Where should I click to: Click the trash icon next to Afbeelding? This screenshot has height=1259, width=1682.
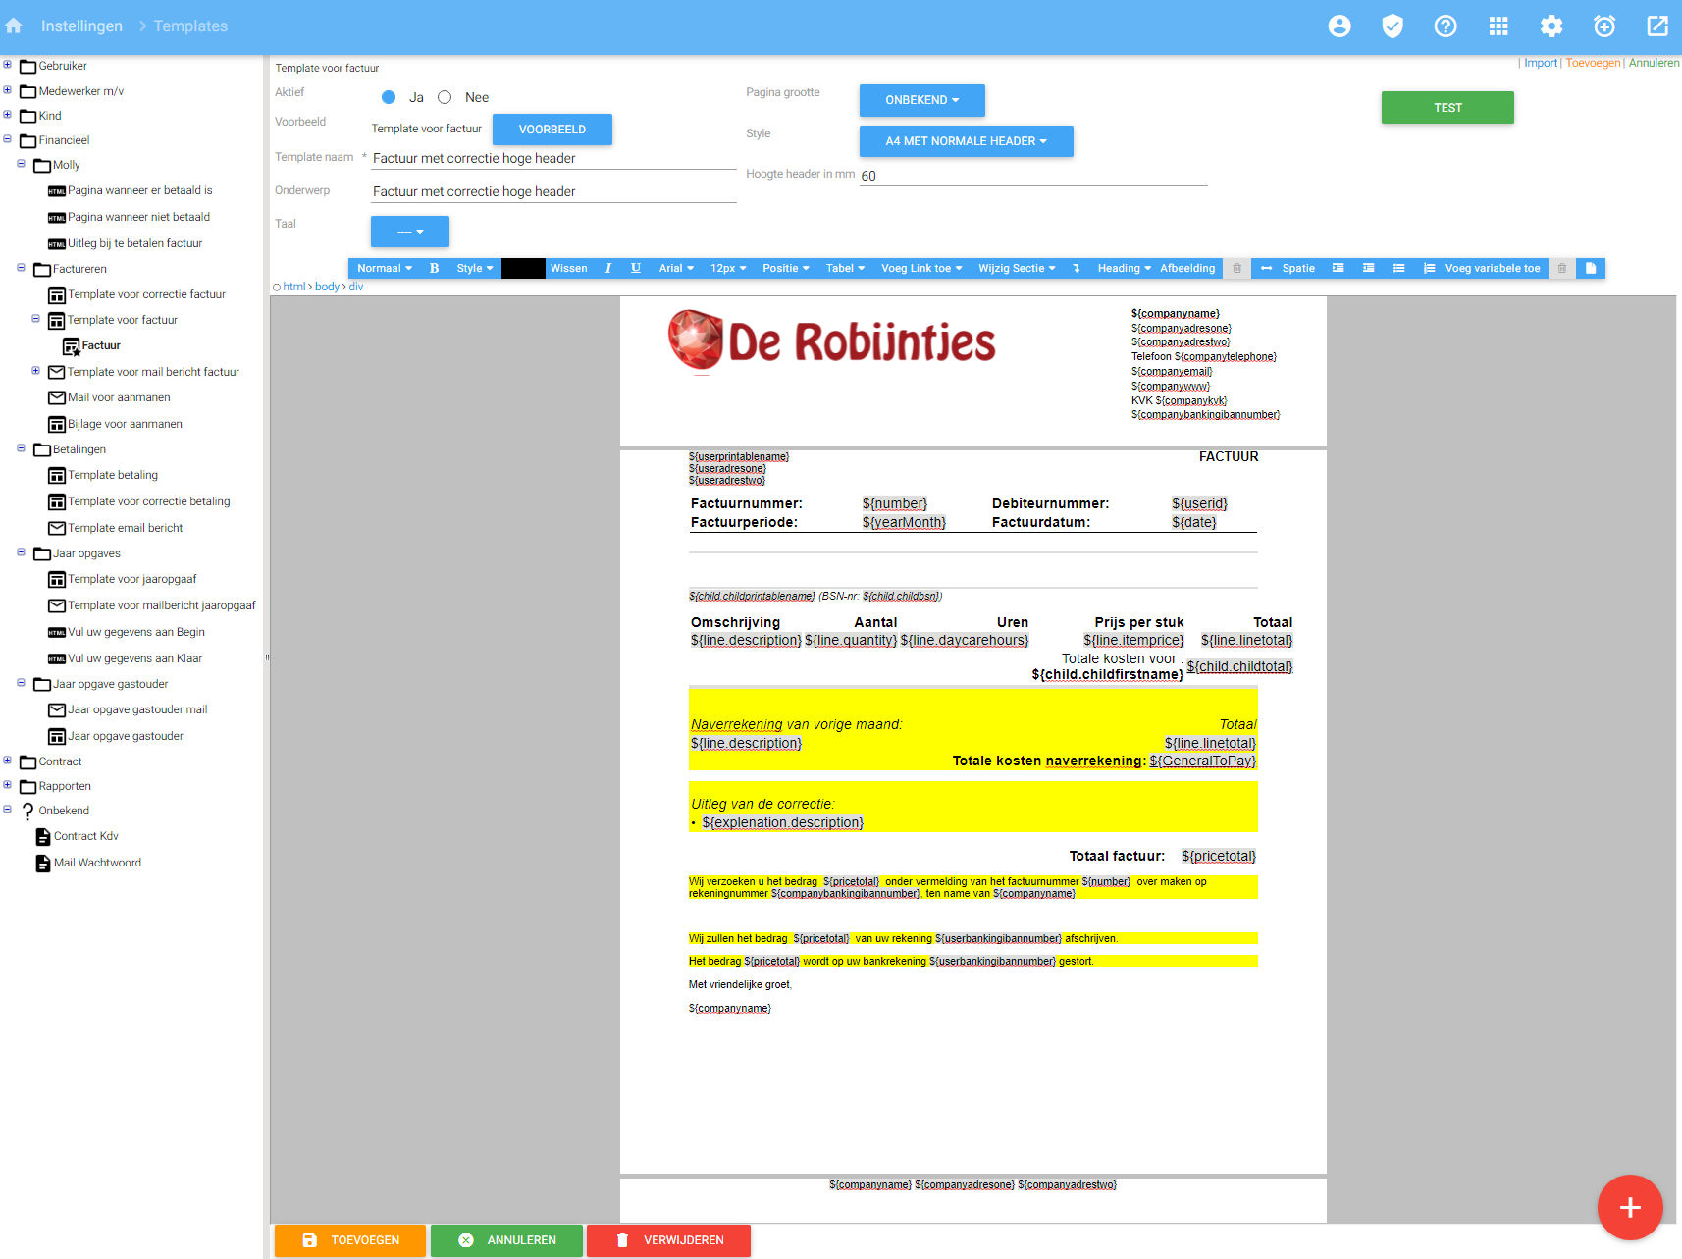1235,268
